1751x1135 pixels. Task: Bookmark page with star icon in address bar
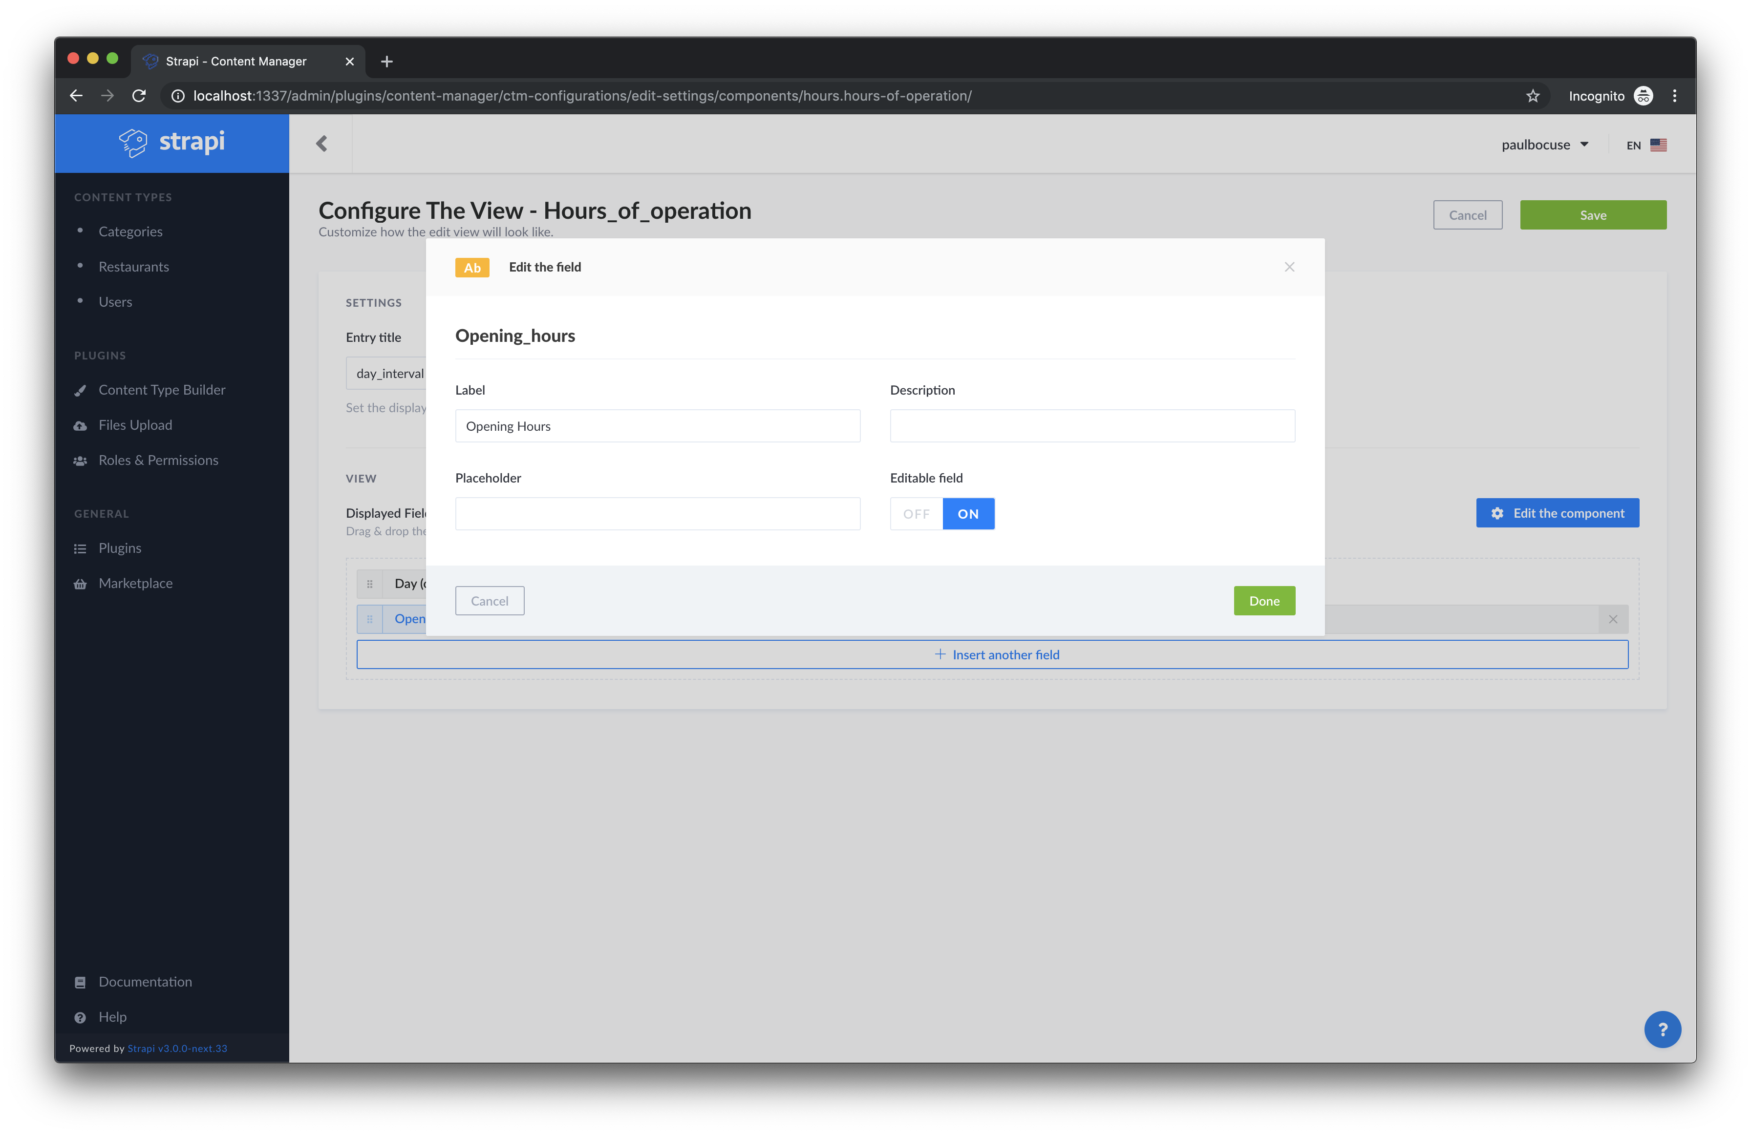[x=1533, y=96]
